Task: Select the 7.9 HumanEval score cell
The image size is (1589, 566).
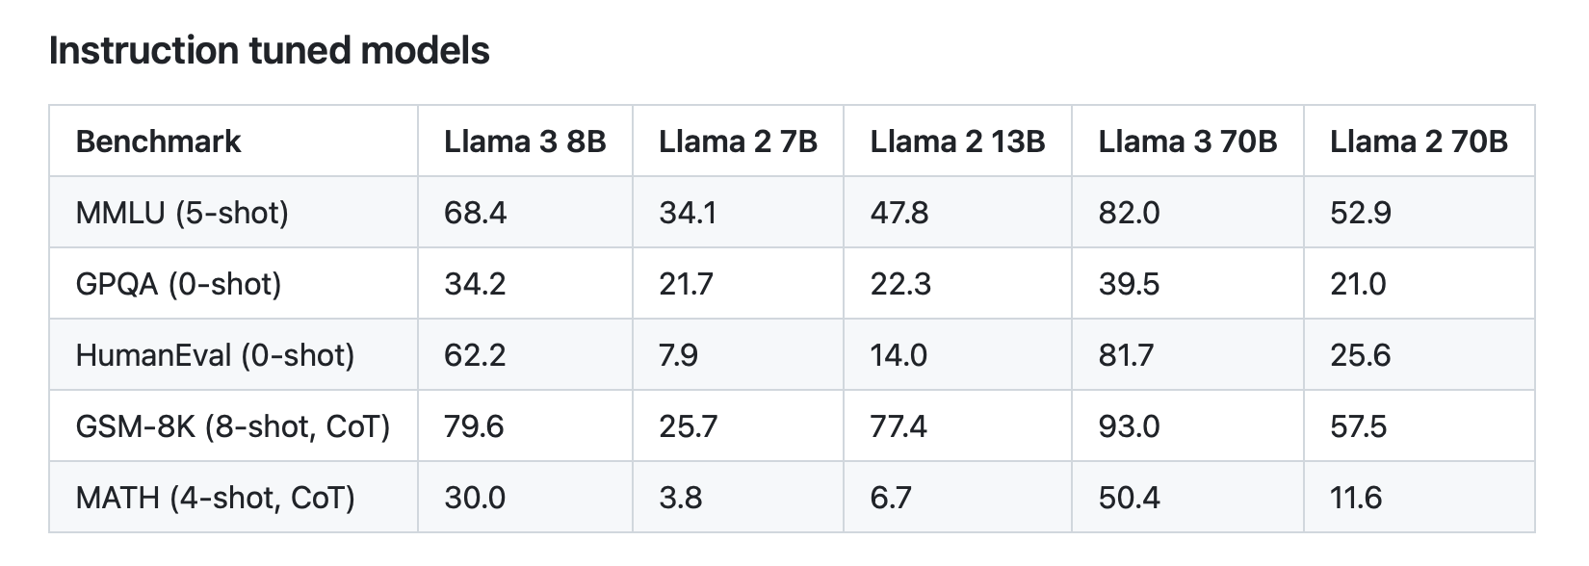Action: [x=678, y=355]
